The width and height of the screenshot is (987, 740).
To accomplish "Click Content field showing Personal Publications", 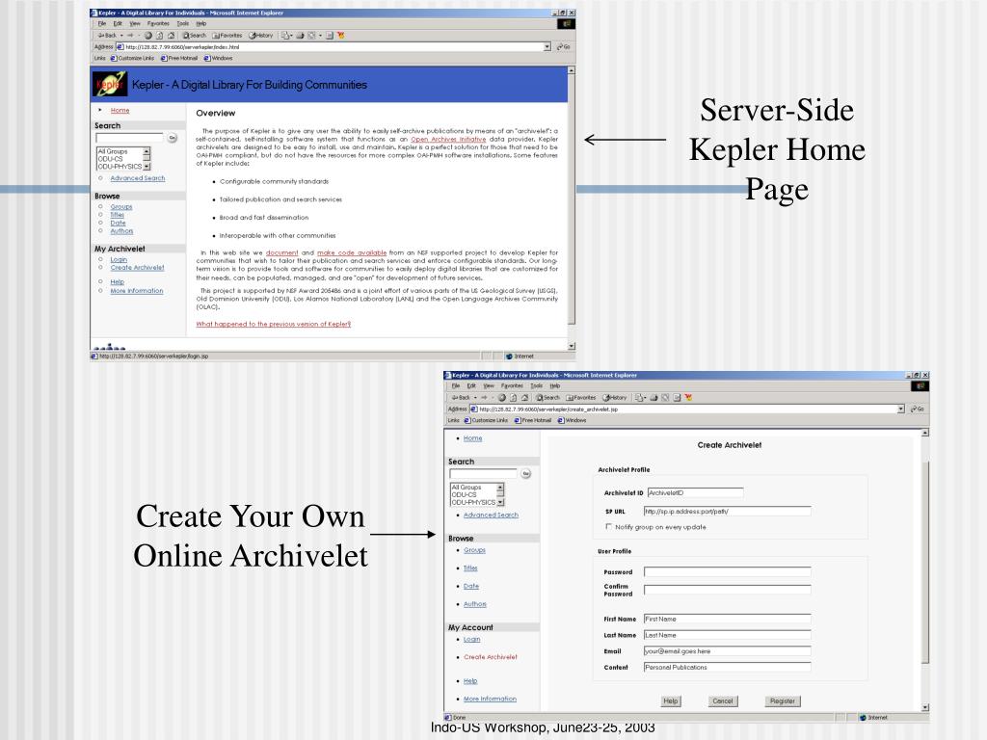I will click(x=727, y=667).
